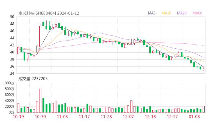208x123 pixels.
Task: Click the price axis value 44
Action: click(x=12, y=38)
